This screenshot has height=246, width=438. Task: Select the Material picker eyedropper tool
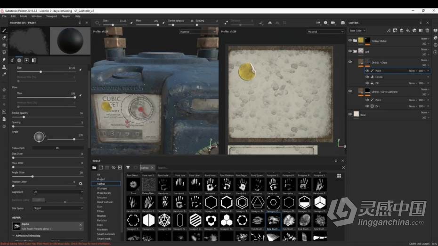4,74
